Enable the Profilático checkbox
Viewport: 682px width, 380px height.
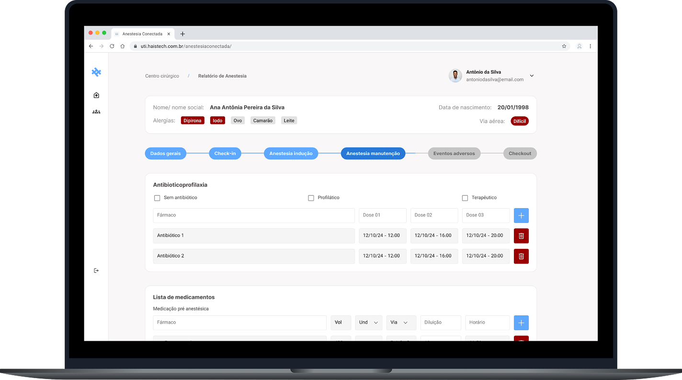tap(311, 198)
